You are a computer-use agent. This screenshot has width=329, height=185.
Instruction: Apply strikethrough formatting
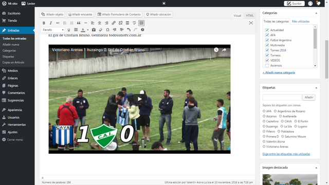click(x=58, y=23)
